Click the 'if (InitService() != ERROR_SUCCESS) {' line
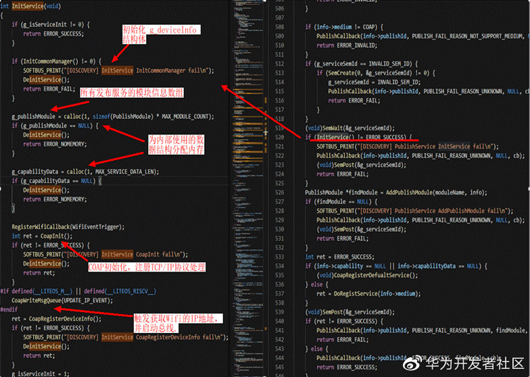The image size is (530, 377). point(358,137)
